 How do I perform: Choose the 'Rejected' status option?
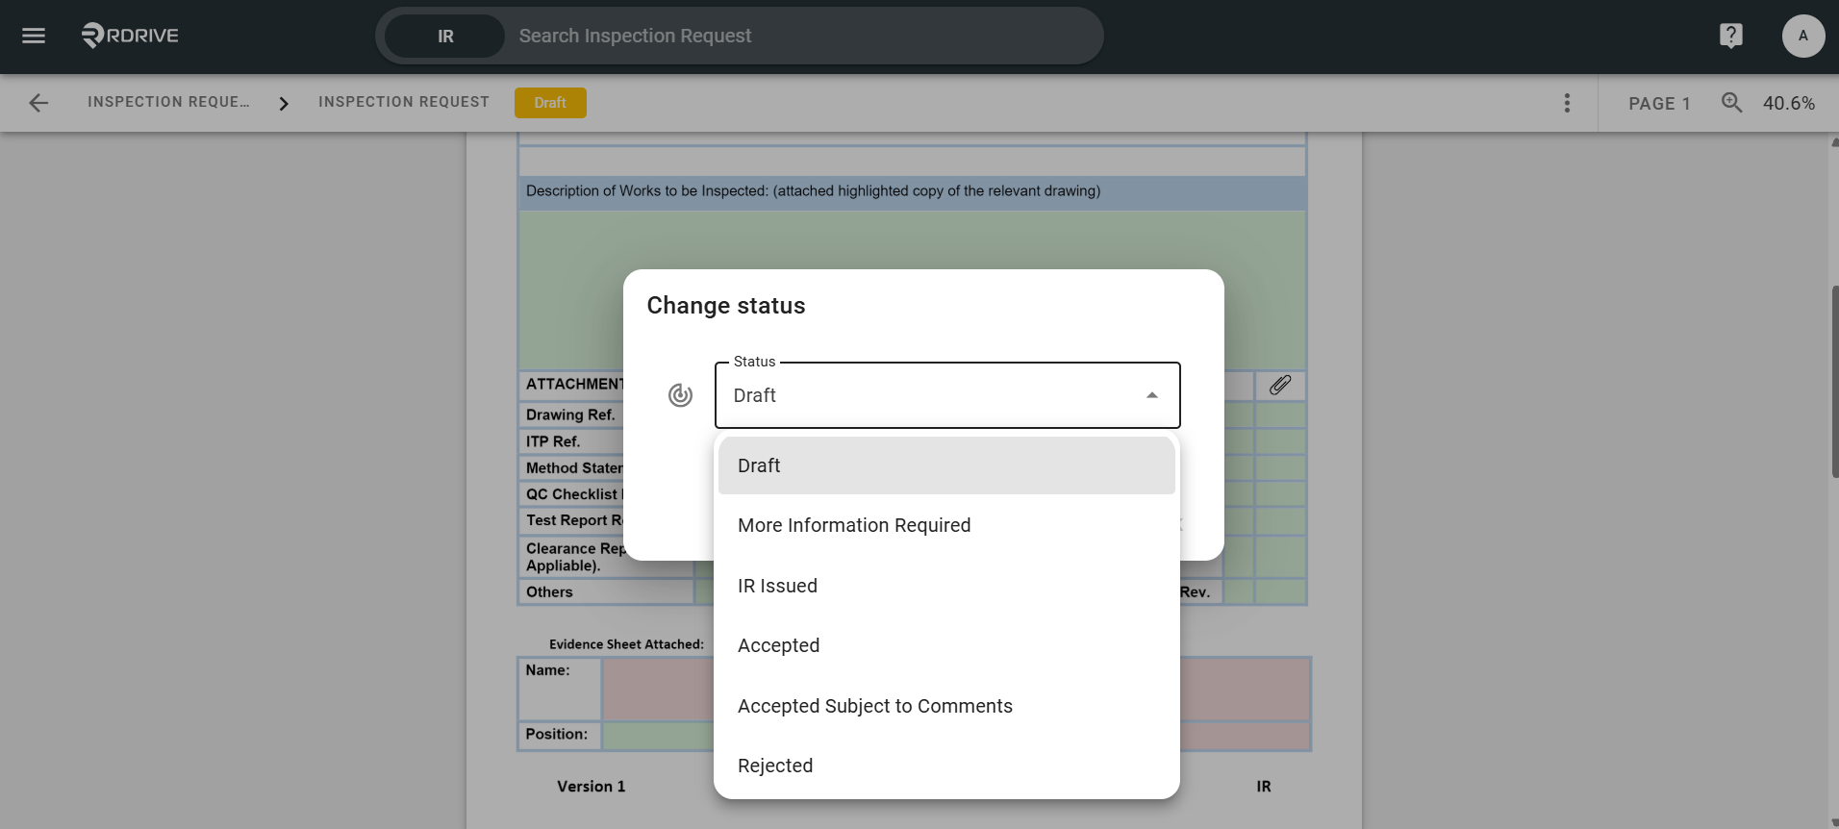946,766
